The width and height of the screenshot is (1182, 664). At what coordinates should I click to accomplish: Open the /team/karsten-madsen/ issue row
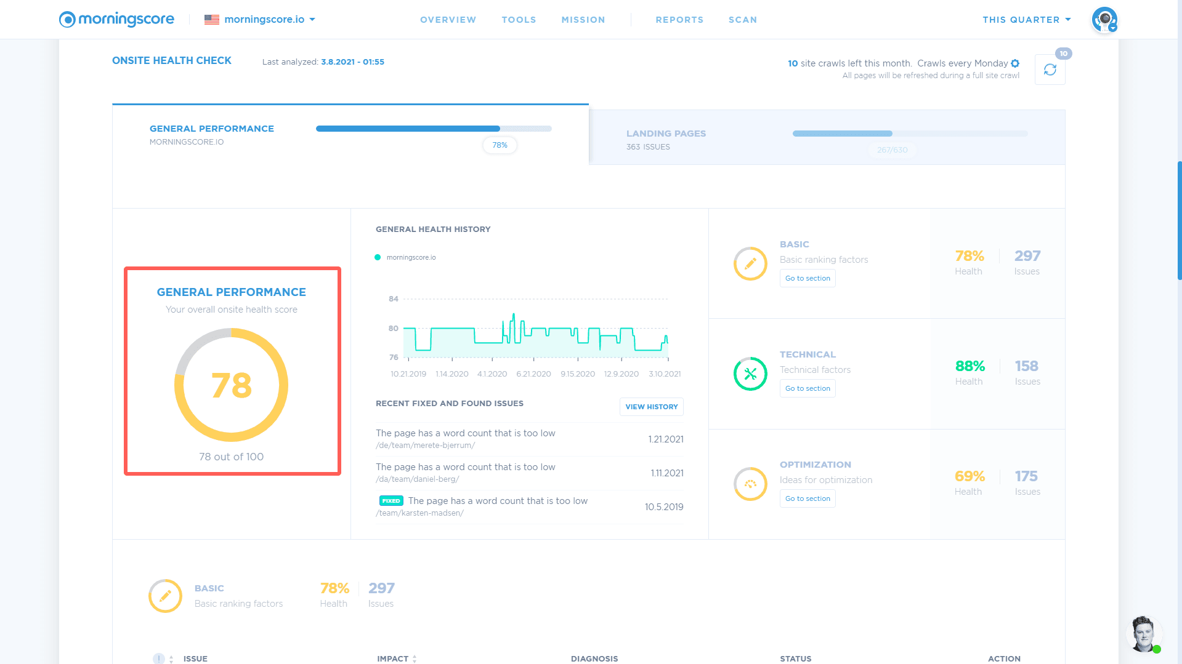tap(530, 507)
